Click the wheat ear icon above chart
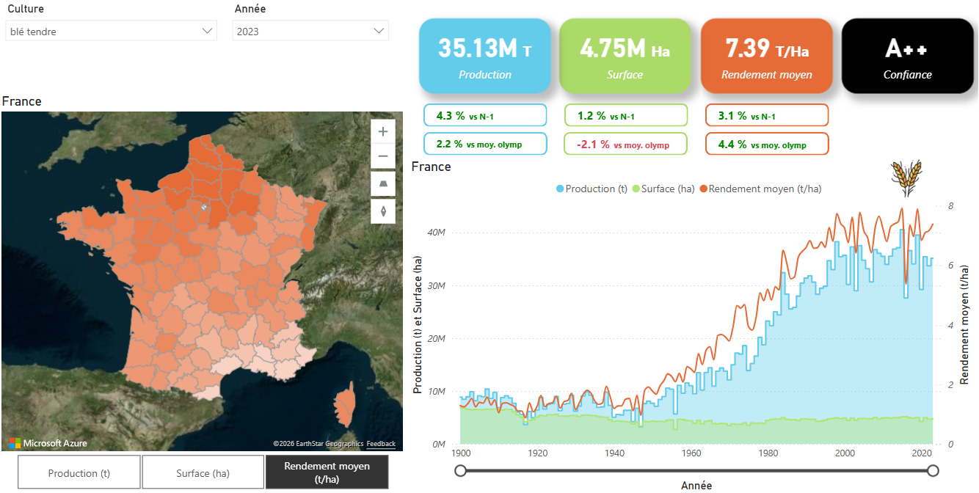The width and height of the screenshot is (979, 493). click(906, 178)
